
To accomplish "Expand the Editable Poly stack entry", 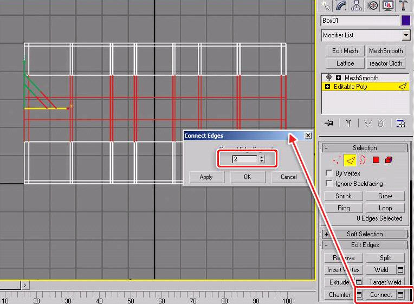I will 327,87.
